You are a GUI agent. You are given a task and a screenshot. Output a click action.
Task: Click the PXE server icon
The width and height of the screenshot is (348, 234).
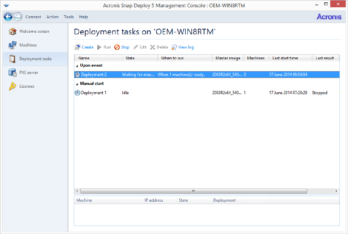[x=13, y=72]
